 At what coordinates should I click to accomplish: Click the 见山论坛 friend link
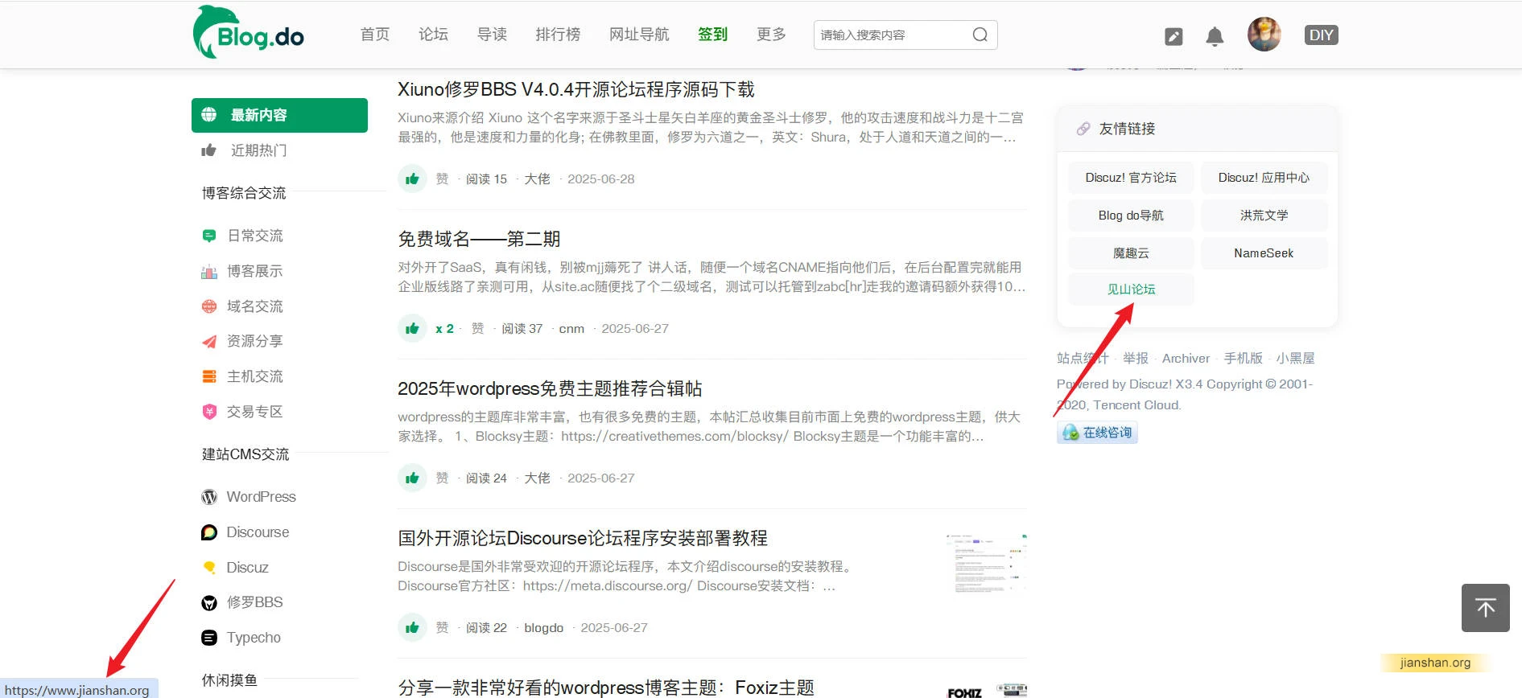tap(1131, 289)
